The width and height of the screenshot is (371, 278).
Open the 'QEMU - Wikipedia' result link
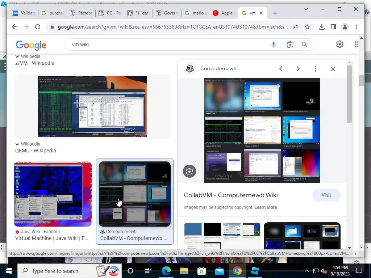(36, 151)
